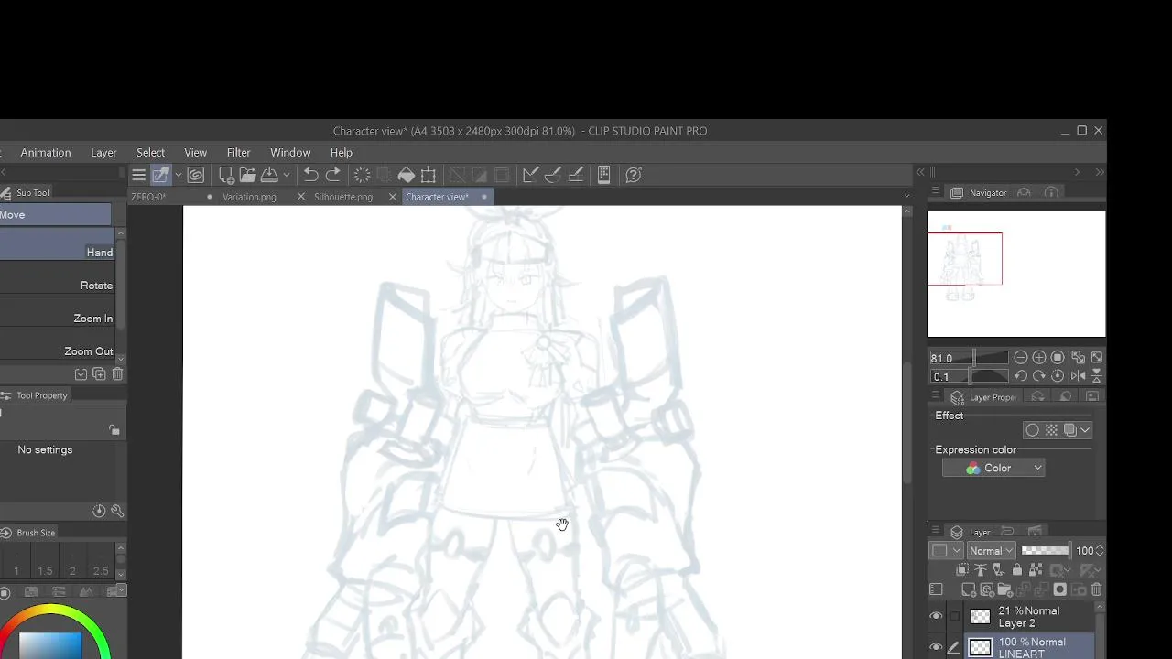Open the Window menu
This screenshot has height=659, width=1172.
point(290,153)
